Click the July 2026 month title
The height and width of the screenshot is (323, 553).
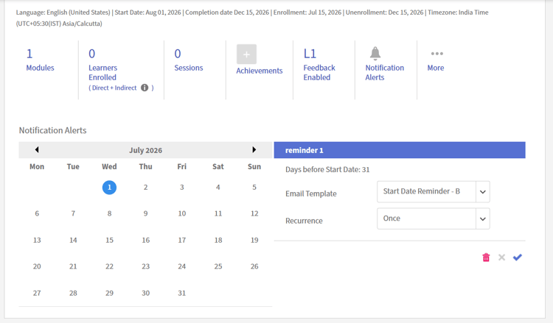coord(146,150)
